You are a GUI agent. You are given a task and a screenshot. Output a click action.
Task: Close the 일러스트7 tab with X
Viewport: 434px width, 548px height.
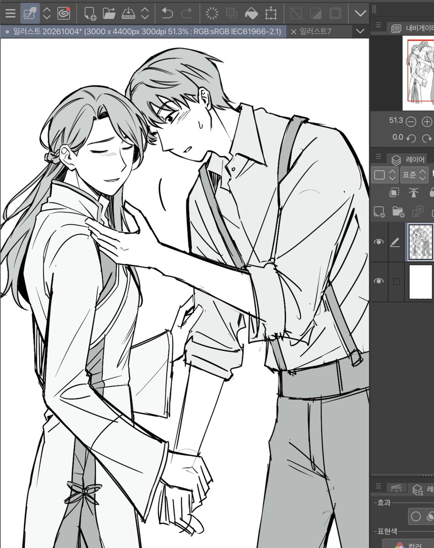pyautogui.click(x=293, y=31)
